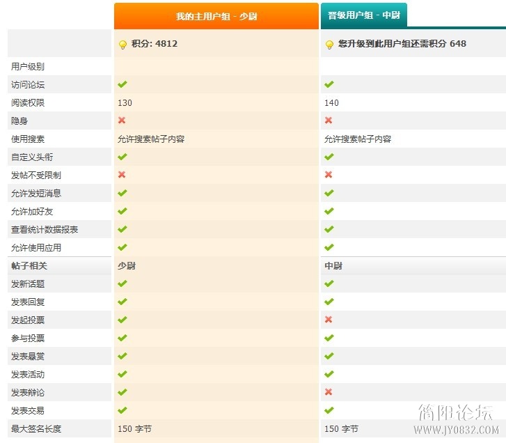Click the 发表辩论 row label
The image size is (506, 443).
point(28,393)
